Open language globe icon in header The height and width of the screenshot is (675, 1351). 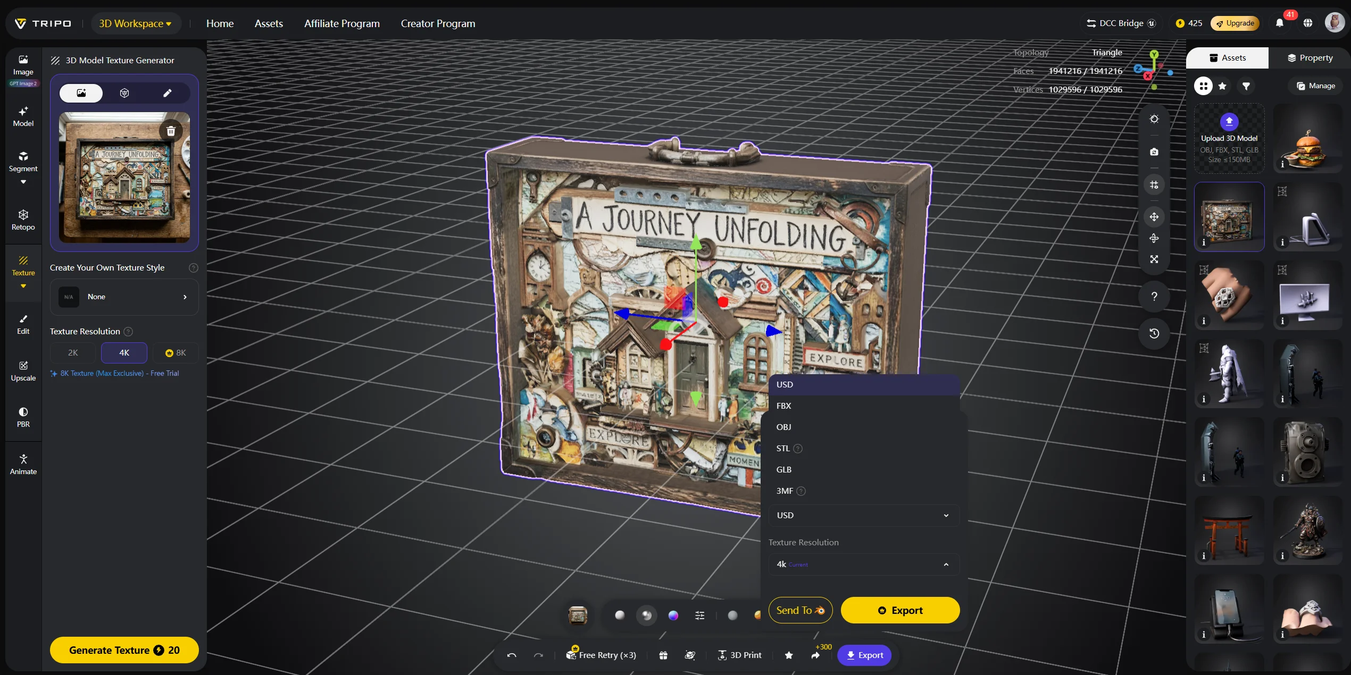(1308, 23)
